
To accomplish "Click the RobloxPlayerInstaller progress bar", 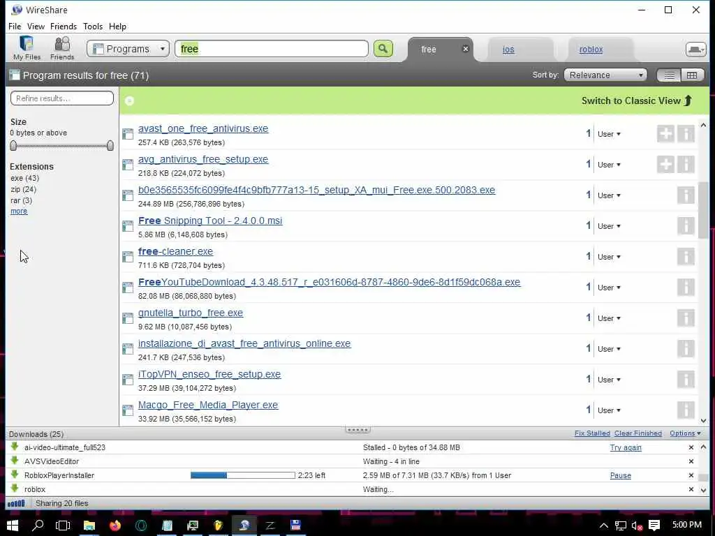I will 242,475.
